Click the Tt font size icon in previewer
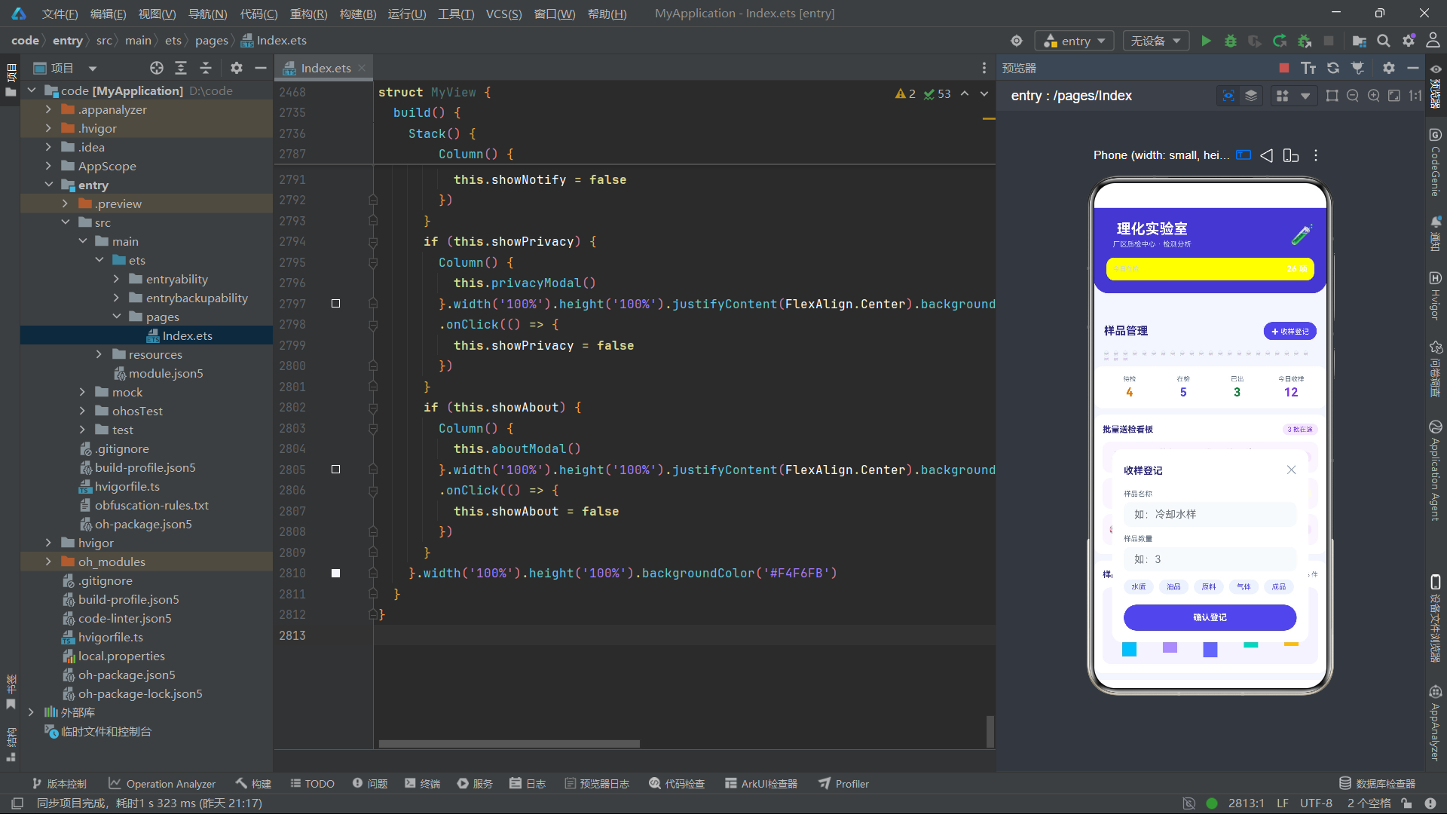Screen dimensions: 1447x814 coord(1308,68)
